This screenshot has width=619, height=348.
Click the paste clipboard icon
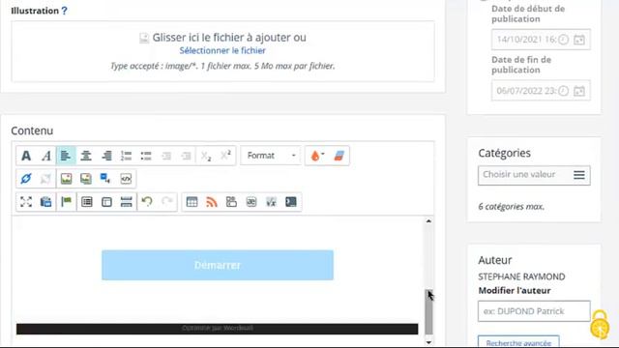point(45,202)
